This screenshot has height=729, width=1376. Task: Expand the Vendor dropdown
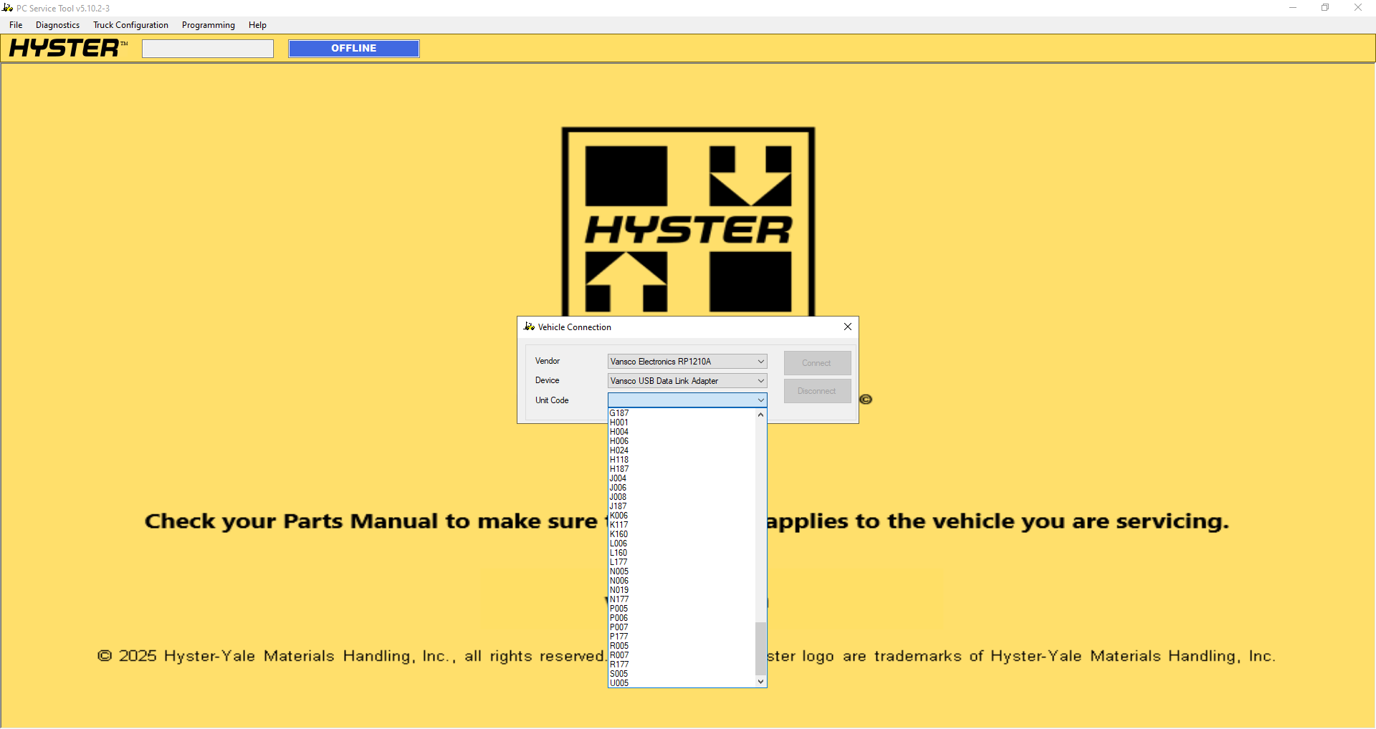click(760, 362)
